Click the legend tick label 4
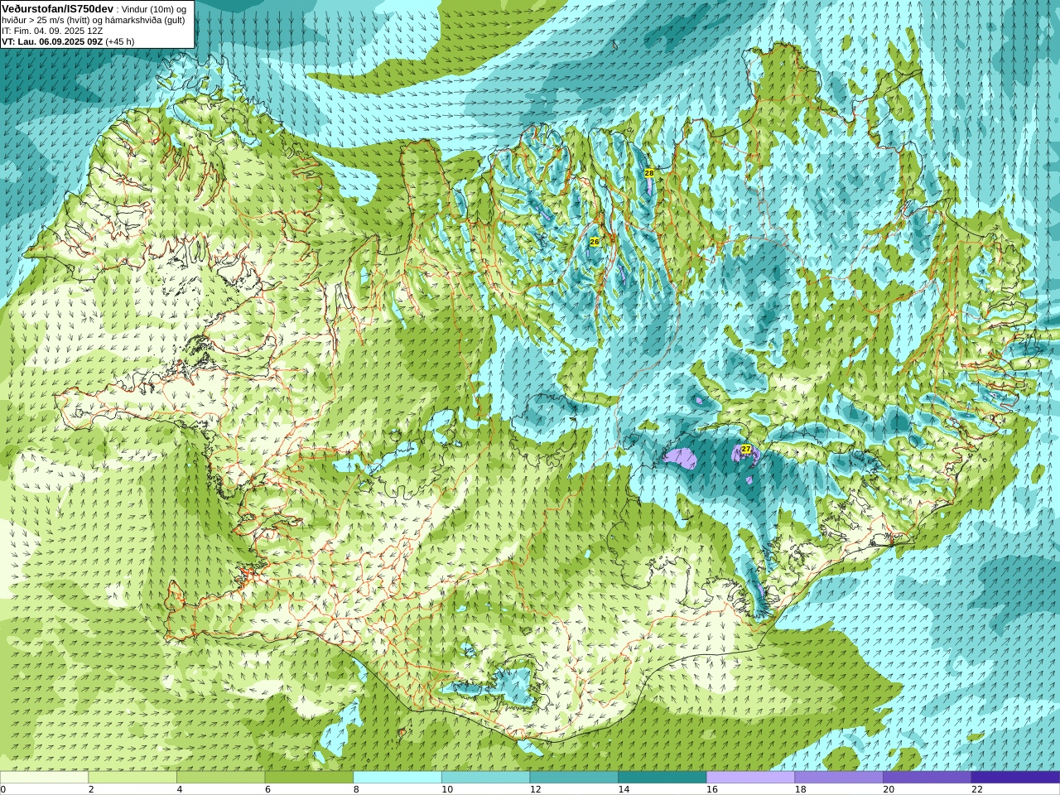Image resolution: width=1060 pixels, height=795 pixels. pyautogui.click(x=179, y=789)
